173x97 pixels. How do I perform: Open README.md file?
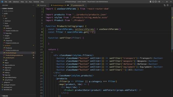(8, 90)
